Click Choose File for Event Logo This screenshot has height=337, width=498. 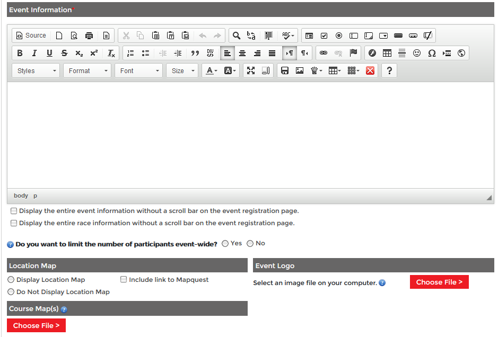(x=439, y=282)
